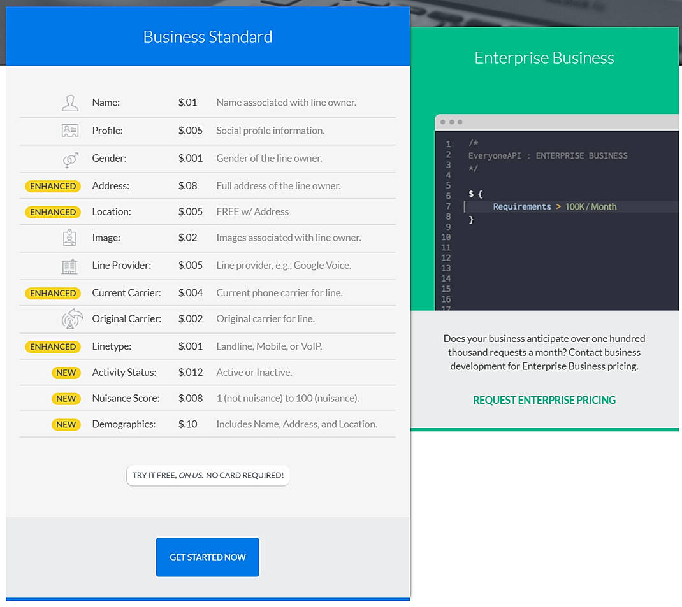The height and width of the screenshot is (607, 682).
Task: Click the $.02 price for Image
Action: coord(187,238)
